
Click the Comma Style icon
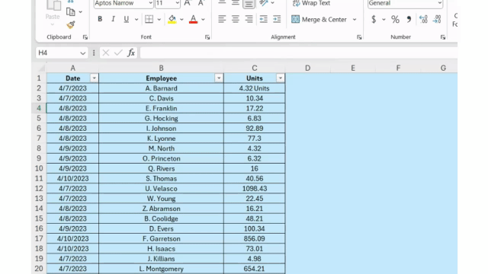(x=409, y=19)
